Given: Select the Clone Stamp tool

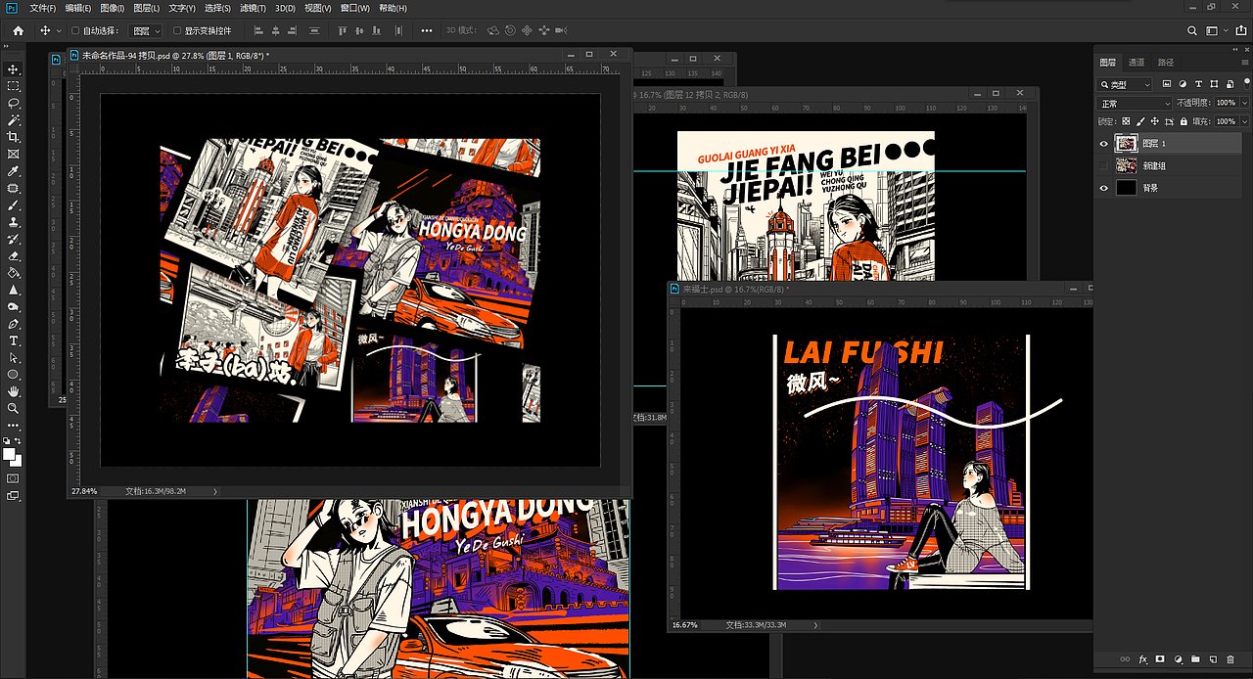Looking at the screenshot, I should [x=14, y=222].
